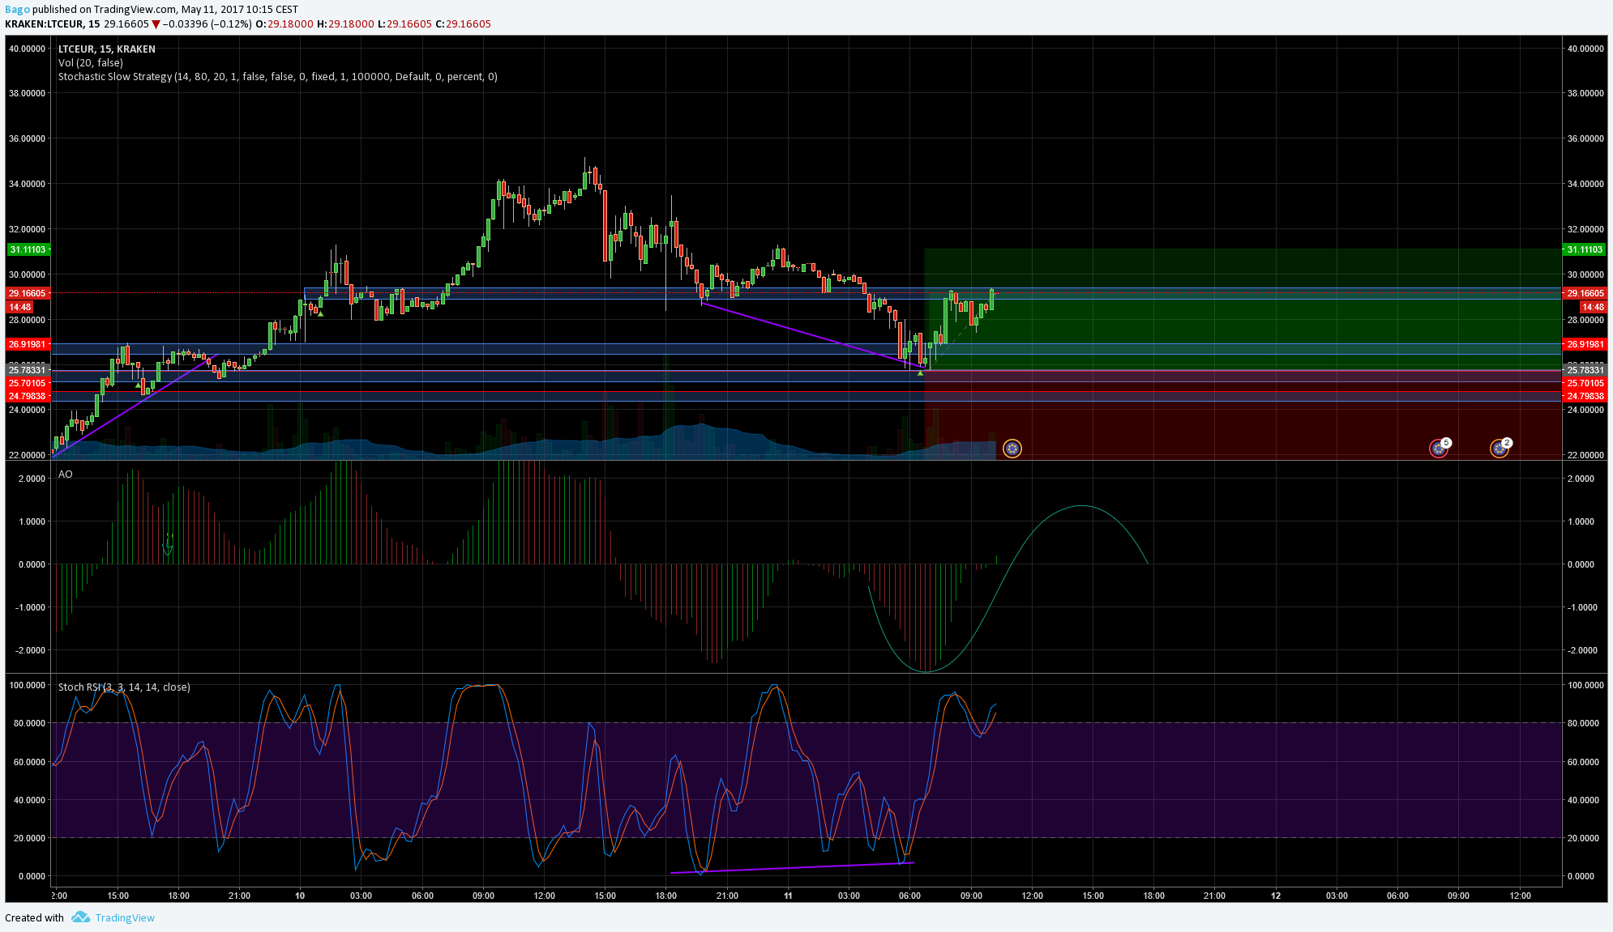Click the red down-triangle beside price change
The height and width of the screenshot is (932, 1613).
click(x=156, y=24)
